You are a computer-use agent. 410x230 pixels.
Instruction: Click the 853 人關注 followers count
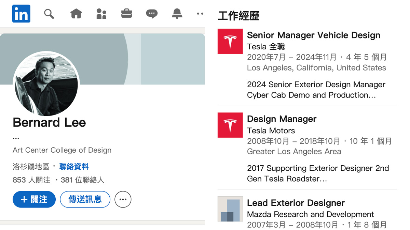(31, 180)
